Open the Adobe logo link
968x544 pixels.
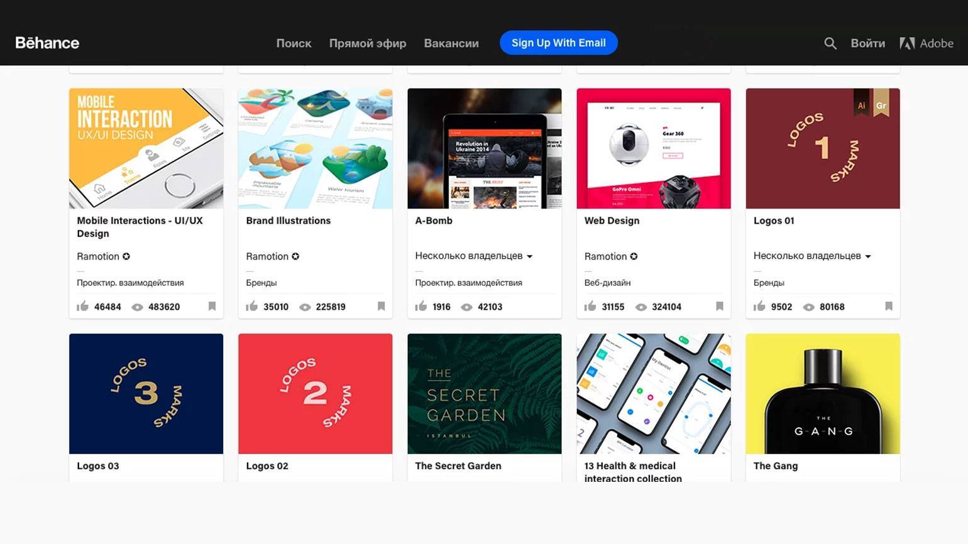pyautogui.click(x=927, y=43)
